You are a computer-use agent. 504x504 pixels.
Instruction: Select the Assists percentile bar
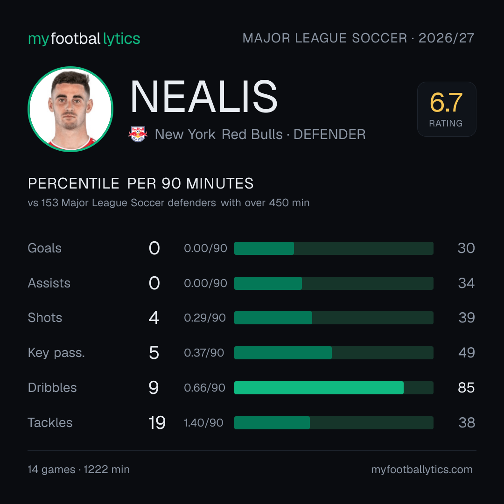click(334, 283)
